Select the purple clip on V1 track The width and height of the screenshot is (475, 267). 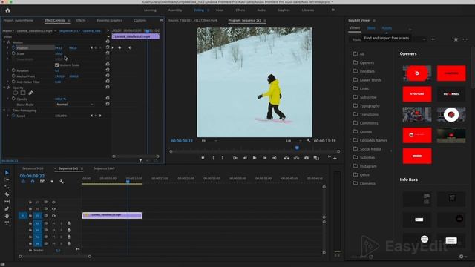click(112, 215)
